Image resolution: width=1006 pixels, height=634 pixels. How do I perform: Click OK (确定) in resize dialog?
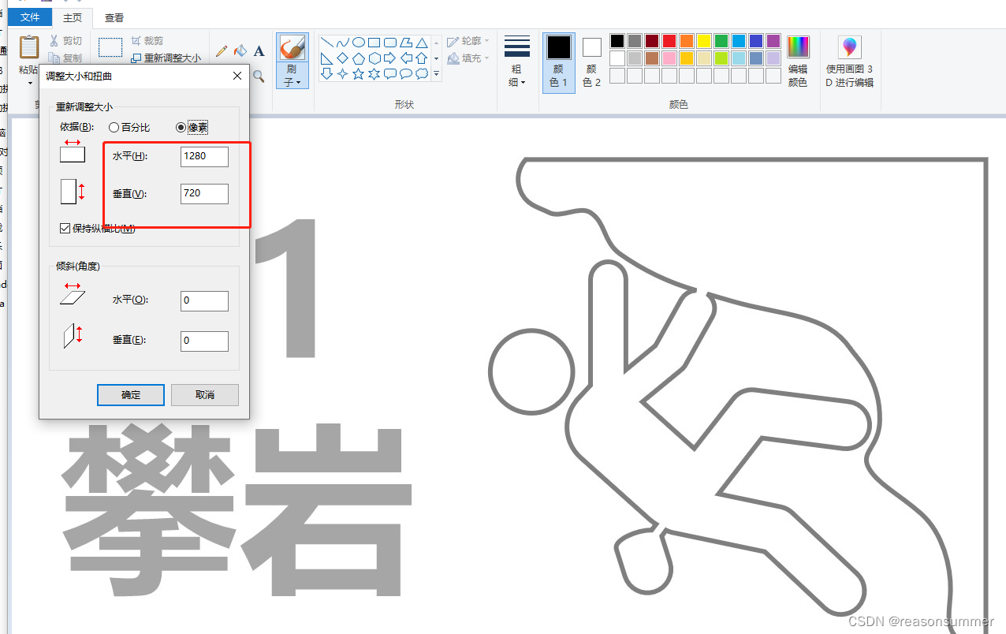point(131,394)
